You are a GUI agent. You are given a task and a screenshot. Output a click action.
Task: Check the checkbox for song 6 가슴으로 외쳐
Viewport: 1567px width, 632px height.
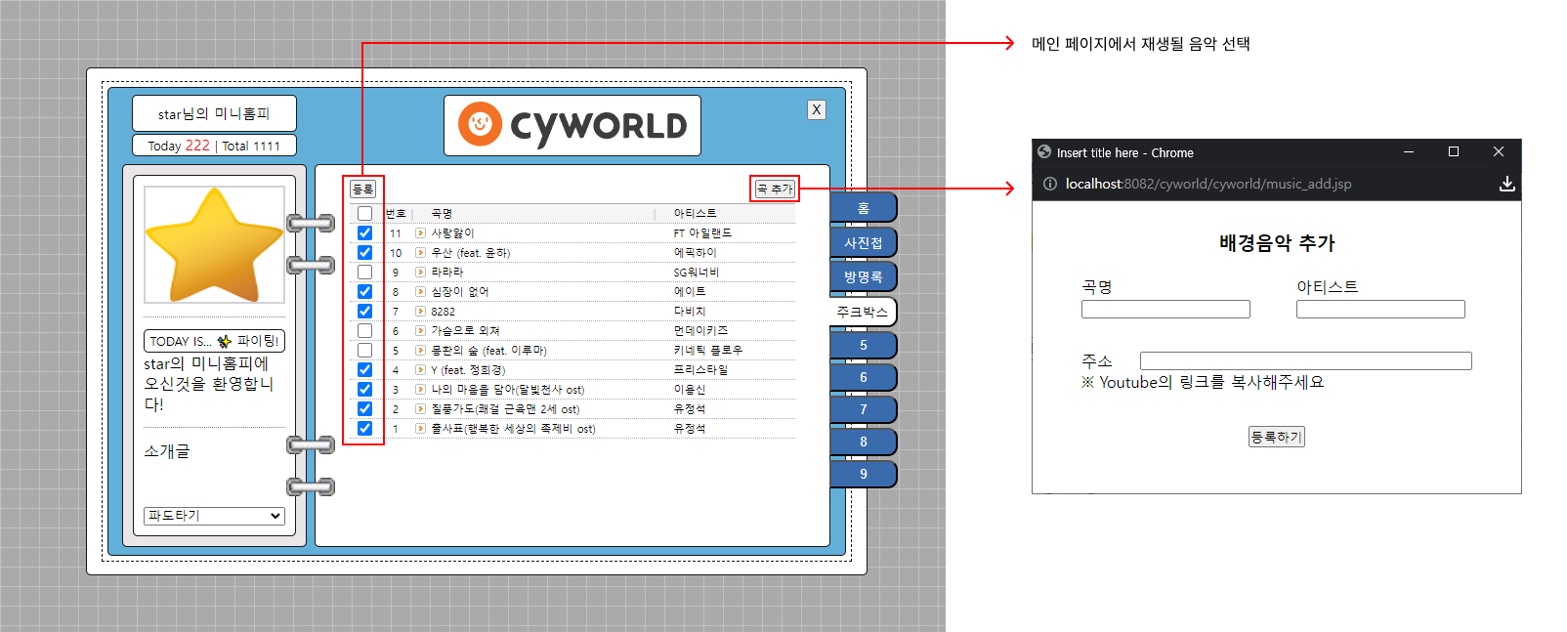(364, 330)
